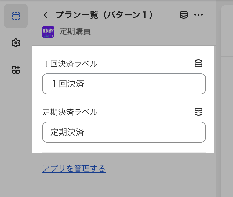Click the database icon beside the block title
Screen dimensions: 233x197
(184, 15)
